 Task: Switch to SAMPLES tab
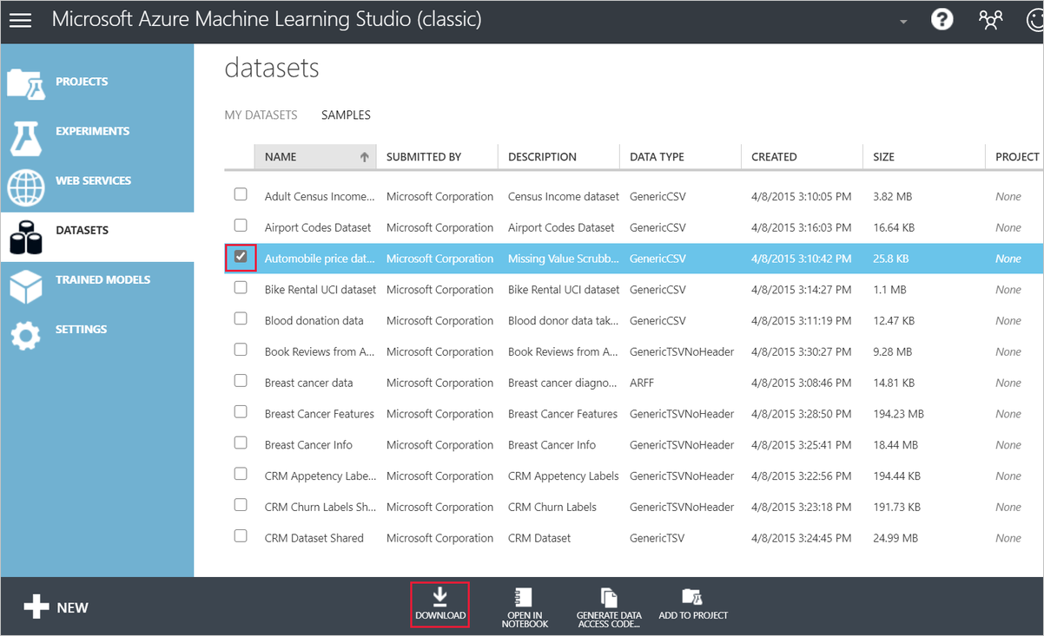point(346,115)
